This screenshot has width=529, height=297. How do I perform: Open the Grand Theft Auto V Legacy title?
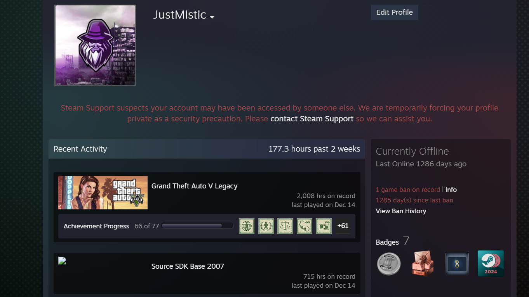point(194,186)
